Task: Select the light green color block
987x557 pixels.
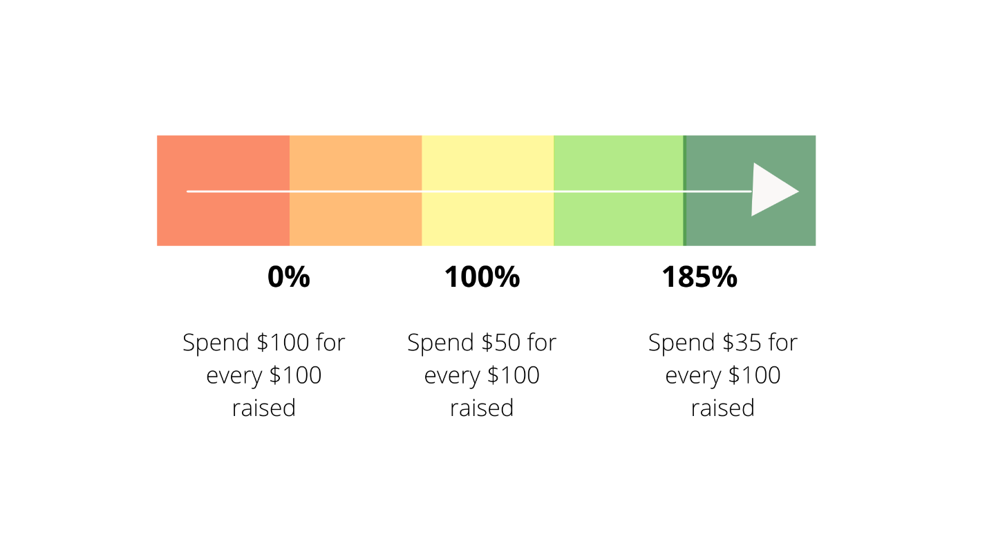Action: [x=619, y=191]
